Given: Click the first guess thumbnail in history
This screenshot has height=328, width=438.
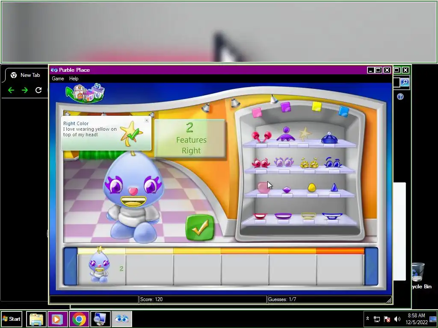Looking at the screenshot, I should tap(99, 265).
